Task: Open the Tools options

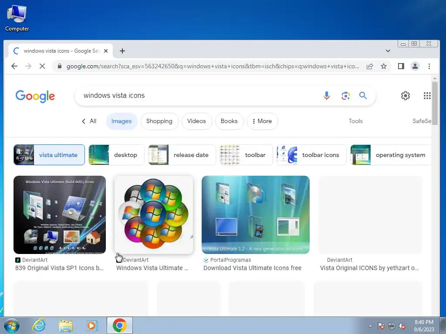Action: click(x=355, y=121)
